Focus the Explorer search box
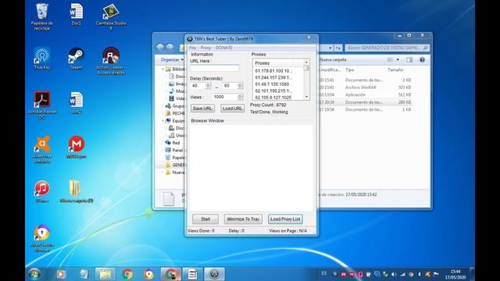Image resolution: width=500 pixels, height=281 pixels. pos(387,48)
